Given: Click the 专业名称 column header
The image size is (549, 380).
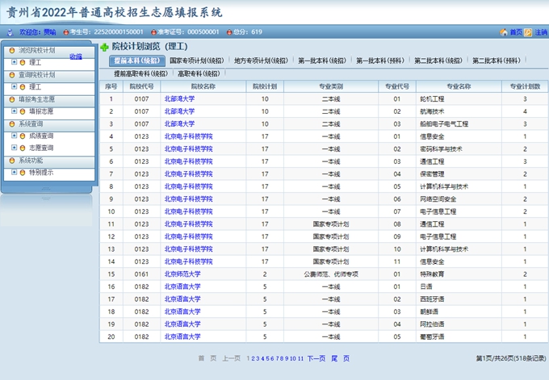Looking at the screenshot, I should point(459,86).
